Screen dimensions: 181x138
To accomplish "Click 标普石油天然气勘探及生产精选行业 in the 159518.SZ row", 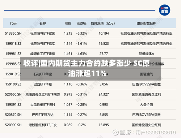I will [x=146, y=43].
